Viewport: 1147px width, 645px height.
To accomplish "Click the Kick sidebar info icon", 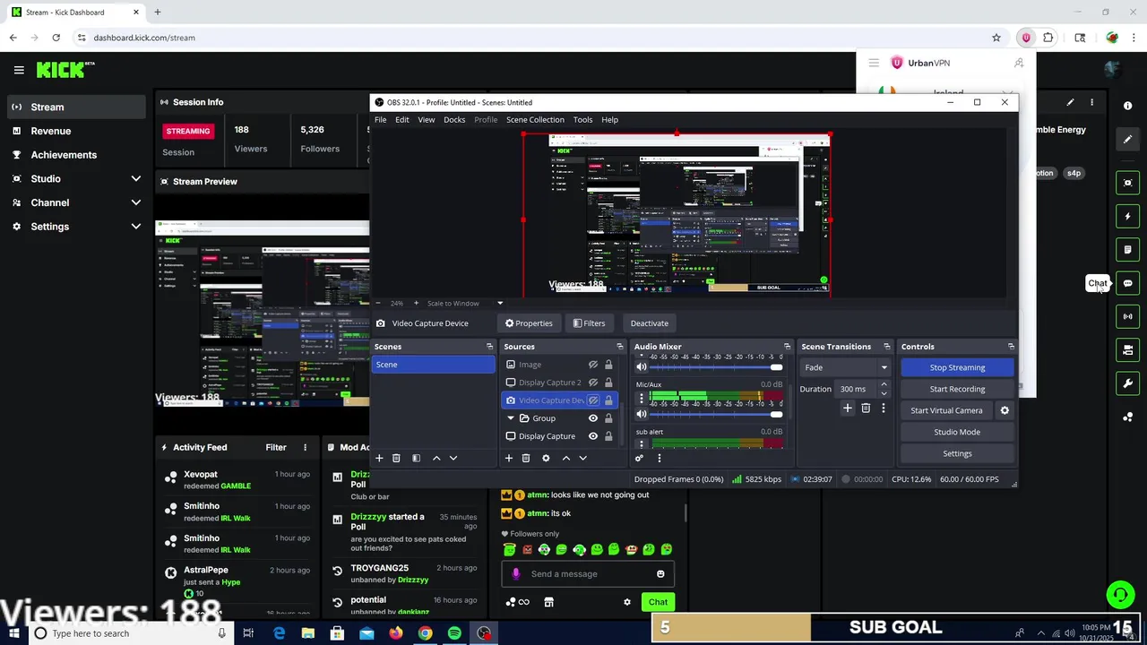I will [x=1127, y=106].
